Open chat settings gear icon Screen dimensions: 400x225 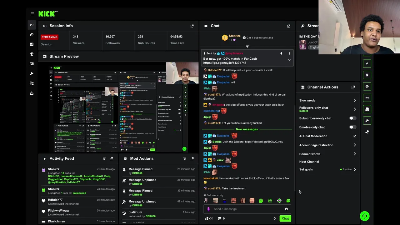pyautogui.click(x=275, y=219)
